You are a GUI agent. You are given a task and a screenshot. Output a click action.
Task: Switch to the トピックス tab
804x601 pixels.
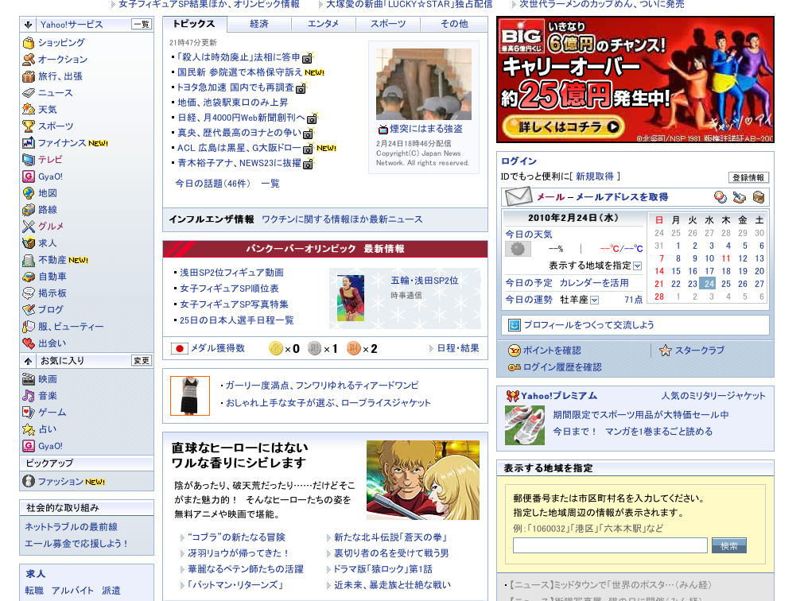194,24
